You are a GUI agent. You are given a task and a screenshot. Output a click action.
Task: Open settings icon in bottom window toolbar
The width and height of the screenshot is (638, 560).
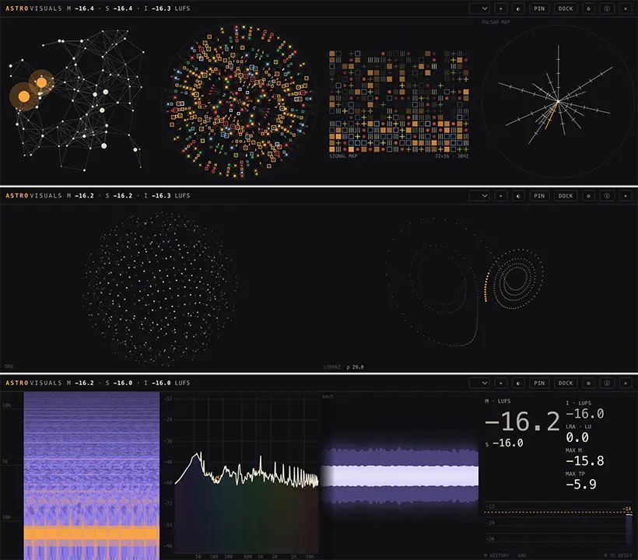click(x=588, y=383)
